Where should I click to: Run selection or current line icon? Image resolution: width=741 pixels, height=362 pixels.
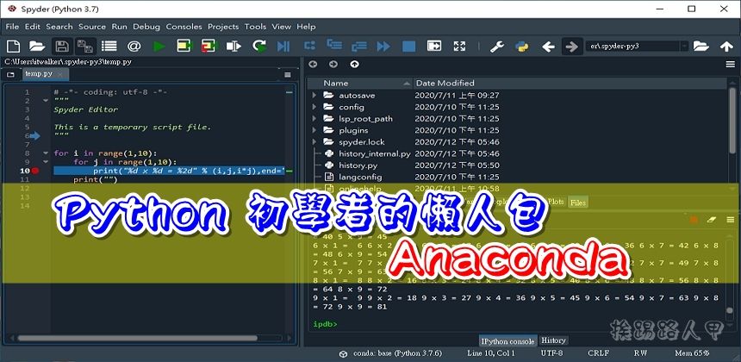coord(234,46)
